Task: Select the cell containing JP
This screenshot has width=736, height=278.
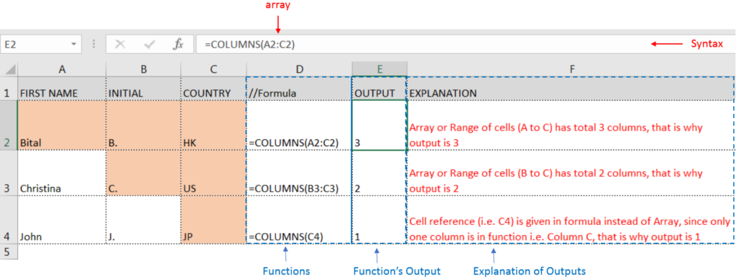Action: tap(213, 220)
